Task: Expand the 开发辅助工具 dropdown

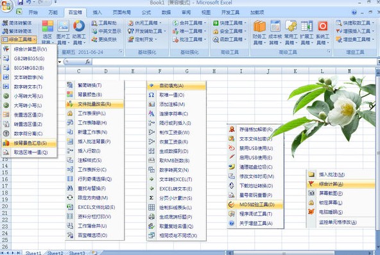Action: (x=165, y=31)
